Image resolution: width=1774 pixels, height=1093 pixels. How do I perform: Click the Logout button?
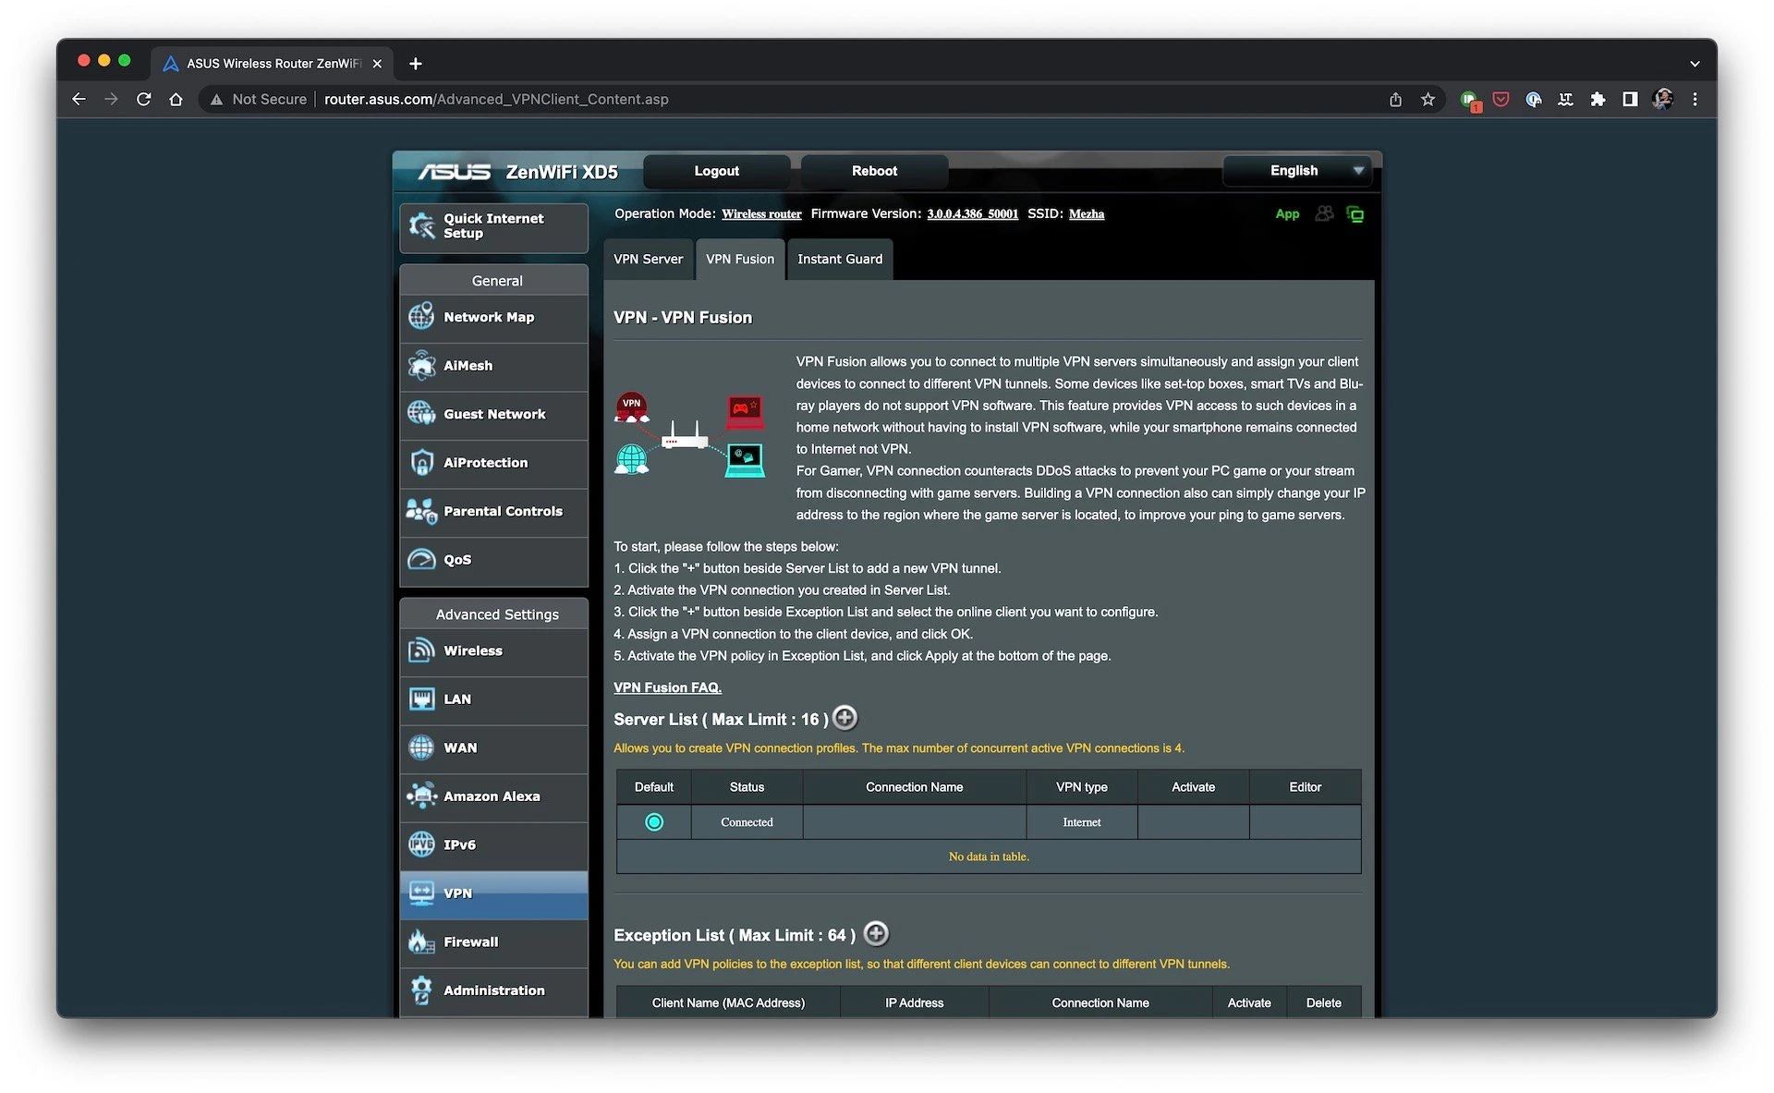716,171
